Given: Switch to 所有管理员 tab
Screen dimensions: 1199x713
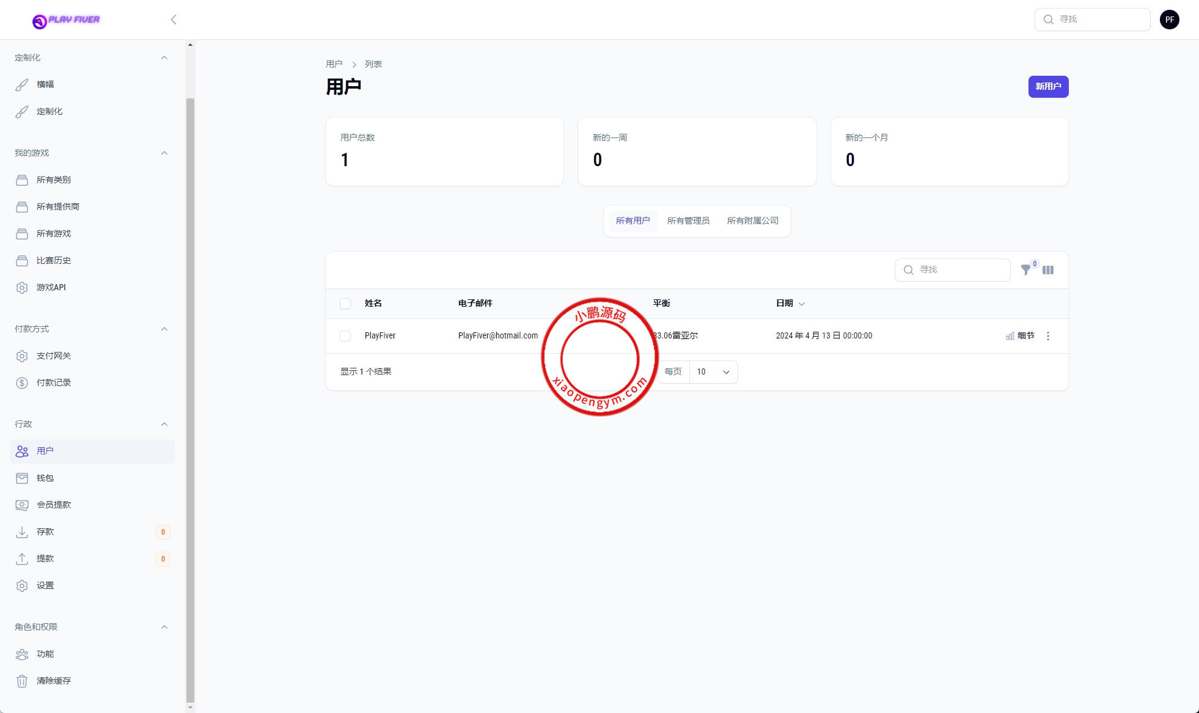Looking at the screenshot, I should click(688, 221).
